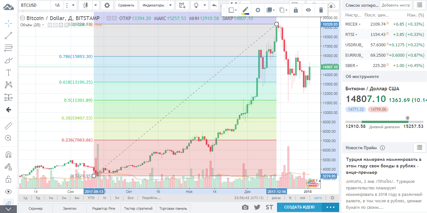Select the trend line drawing tool
The image size is (427, 213).
9,36
